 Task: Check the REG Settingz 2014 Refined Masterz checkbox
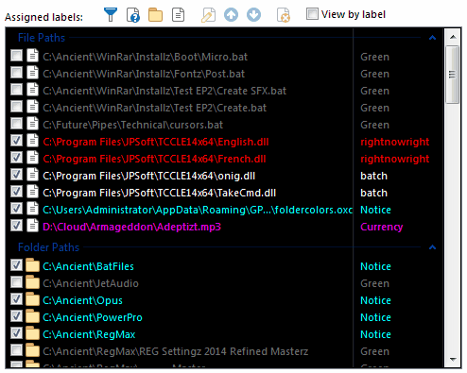click(x=16, y=350)
